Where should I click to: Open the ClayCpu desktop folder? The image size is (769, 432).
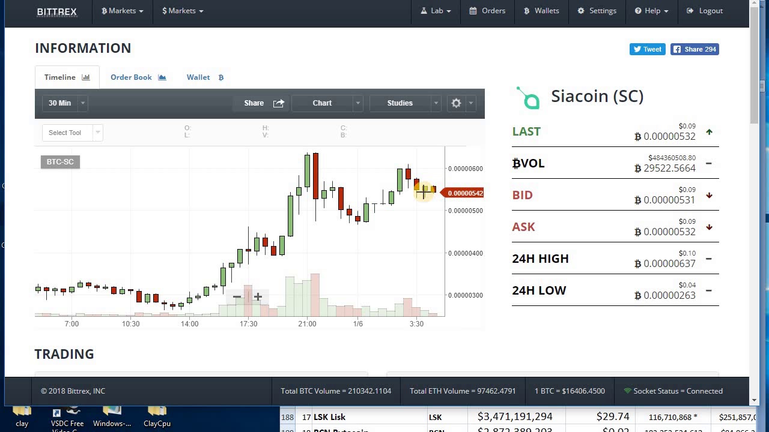point(157,418)
